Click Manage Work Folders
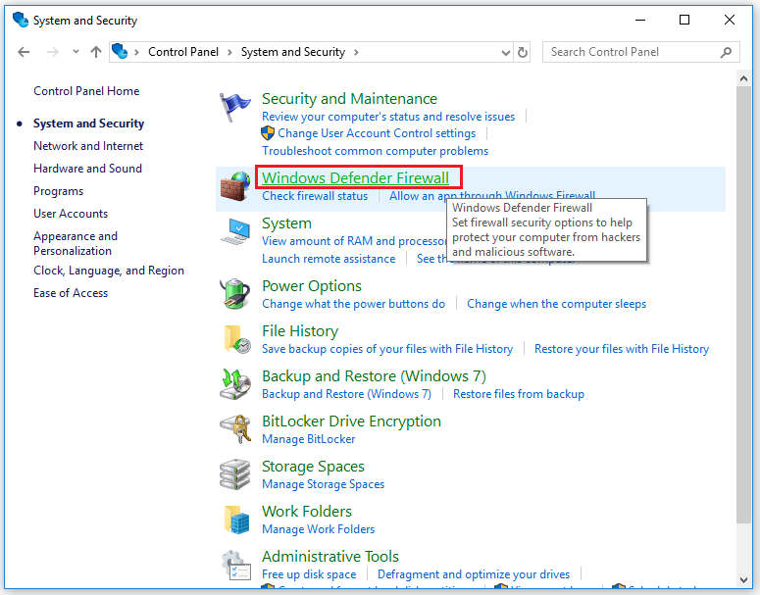Screen dimensions: 760x595 point(318,529)
